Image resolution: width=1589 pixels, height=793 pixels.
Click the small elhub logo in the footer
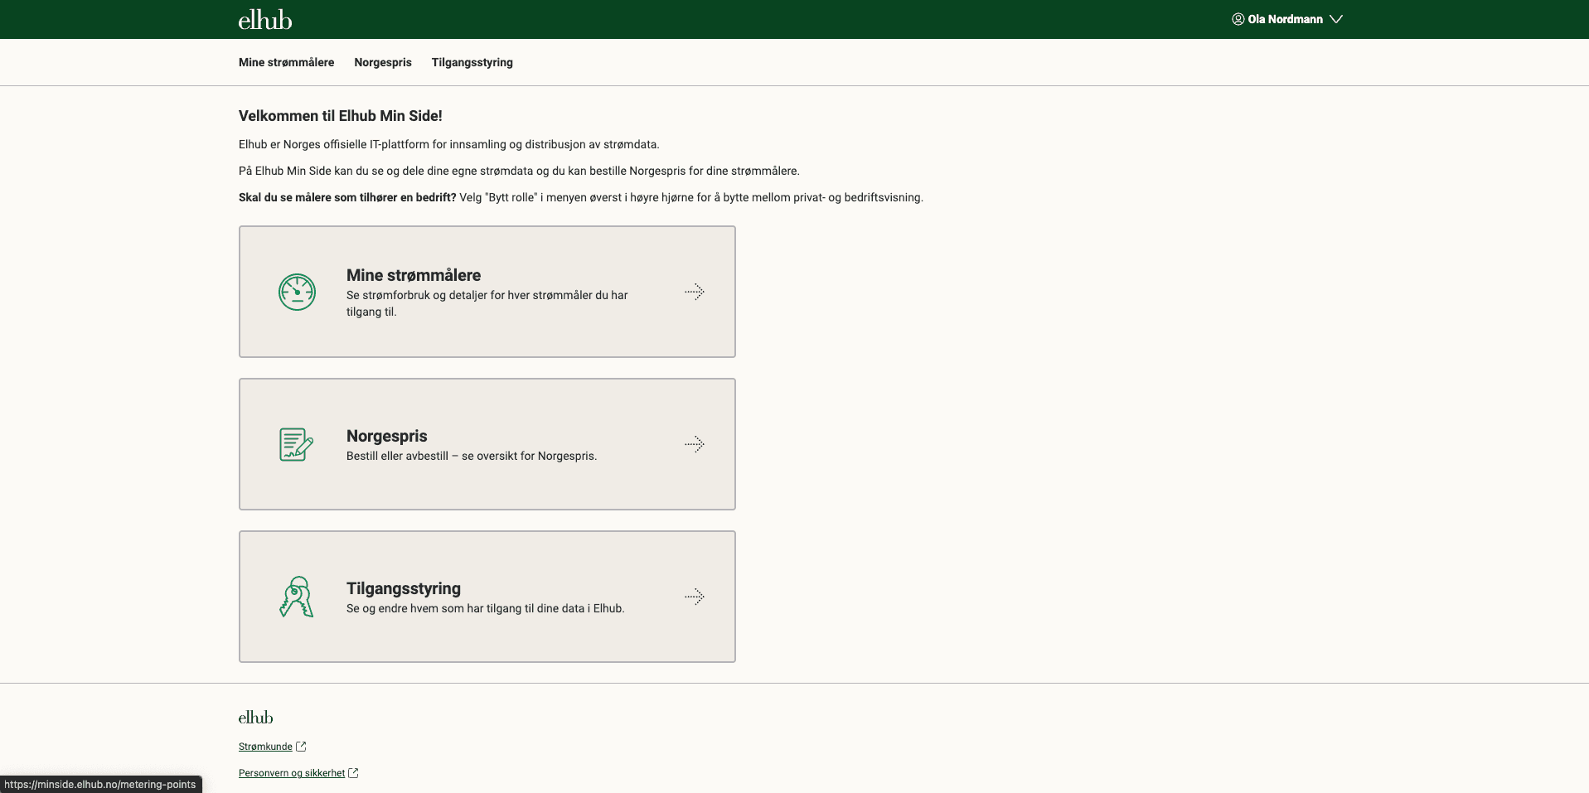(x=255, y=718)
